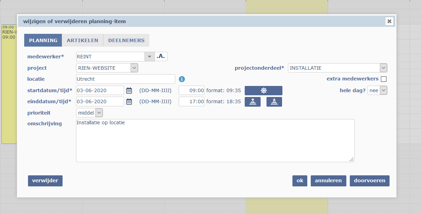Switch to the ARTIKELEN tab
Image resolution: width=421 pixels, height=214 pixels.
click(x=83, y=40)
